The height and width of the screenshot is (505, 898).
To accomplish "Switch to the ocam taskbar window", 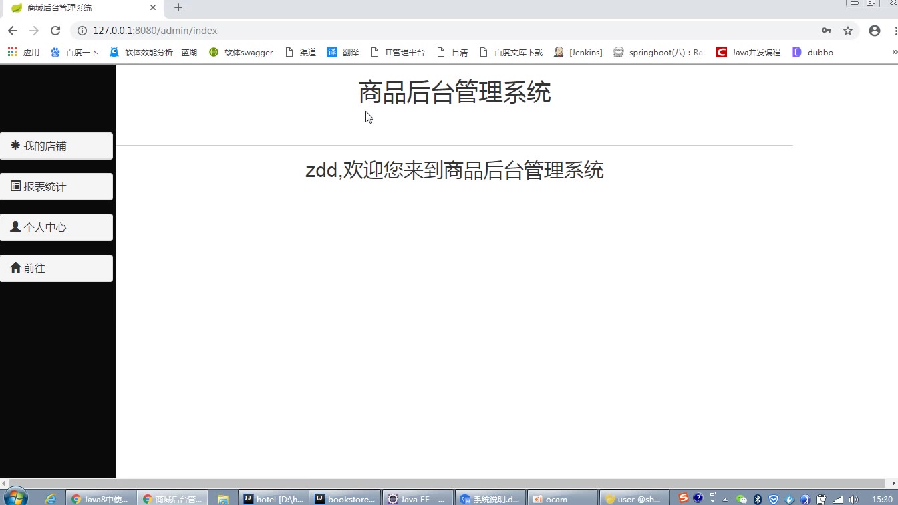I will pyautogui.click(x=563, y=498).
